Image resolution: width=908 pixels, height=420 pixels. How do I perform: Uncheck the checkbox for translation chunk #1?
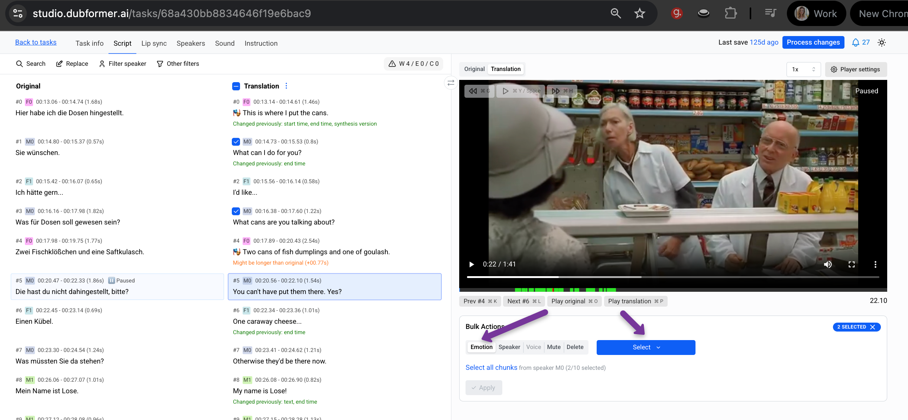[236, 142]
